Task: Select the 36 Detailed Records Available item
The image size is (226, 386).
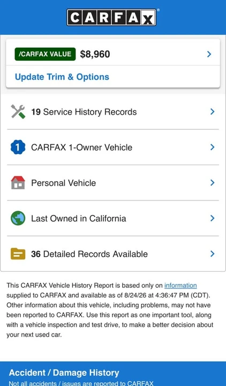Action: (x=113, y=254)
